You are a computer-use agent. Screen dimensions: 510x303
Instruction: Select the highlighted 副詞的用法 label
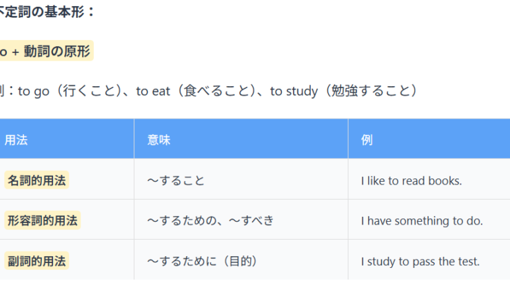click(37, 261)
